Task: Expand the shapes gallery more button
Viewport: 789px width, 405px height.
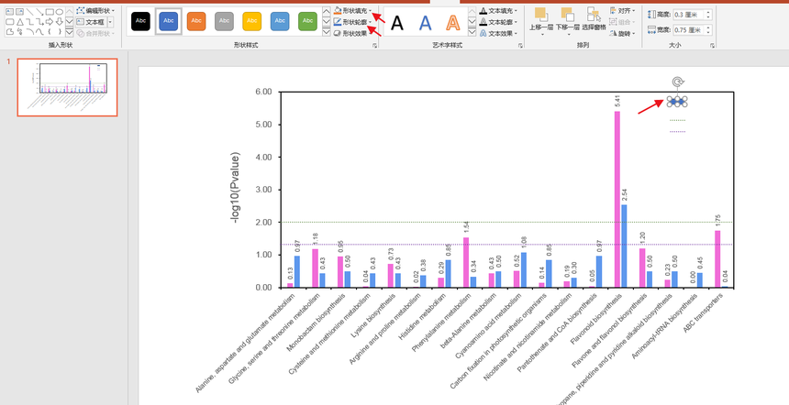Action: [70, 33]
